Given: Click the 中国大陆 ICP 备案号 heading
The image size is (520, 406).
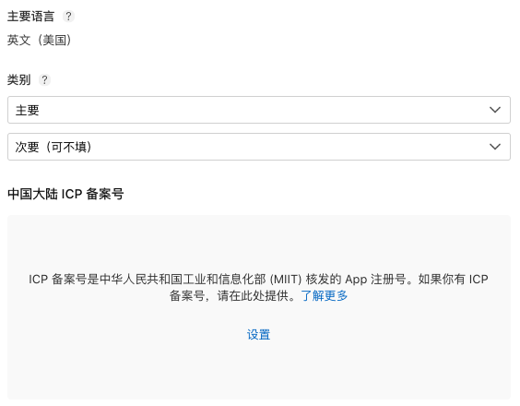Looking at the screenshot, I should pos(65,194).
